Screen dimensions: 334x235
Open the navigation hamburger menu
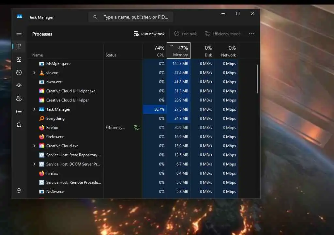[x=19, y=33]
